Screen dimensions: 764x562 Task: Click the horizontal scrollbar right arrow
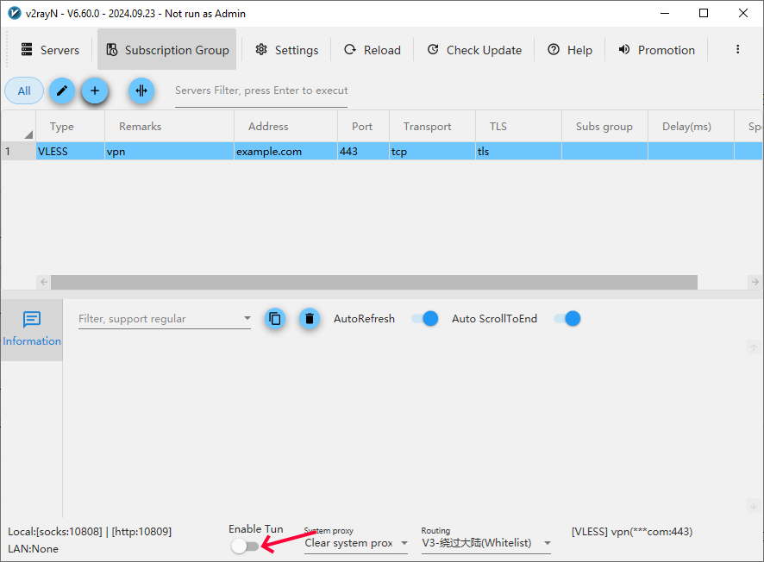(x=755, y=282)
